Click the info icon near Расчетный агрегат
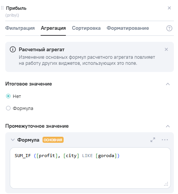Screen dimensions: 178x194 [13, 49]
